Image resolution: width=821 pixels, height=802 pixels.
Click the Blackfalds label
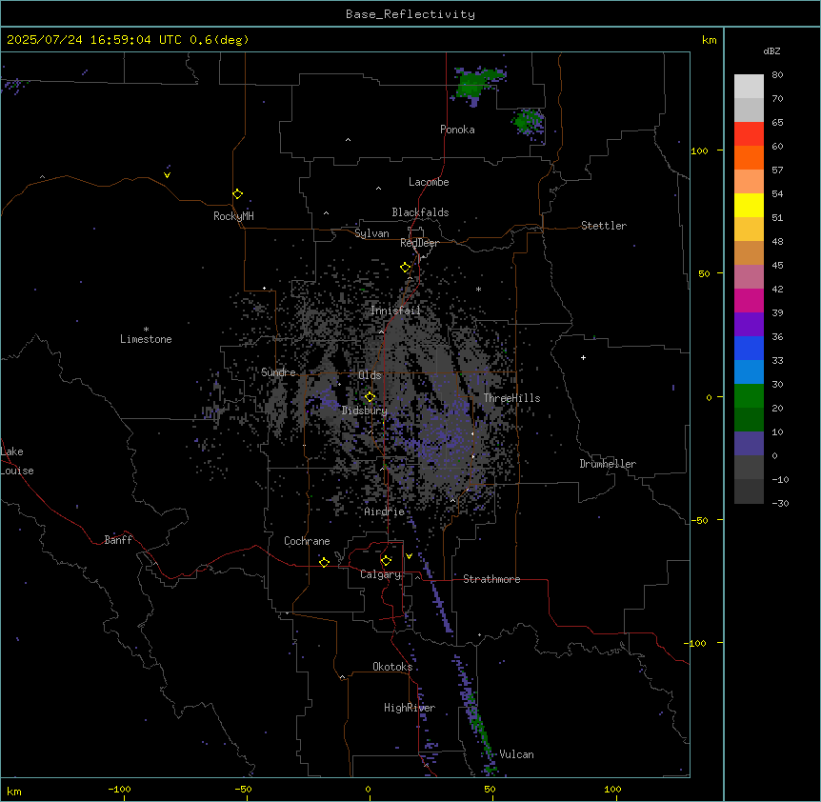coord(420,212)
